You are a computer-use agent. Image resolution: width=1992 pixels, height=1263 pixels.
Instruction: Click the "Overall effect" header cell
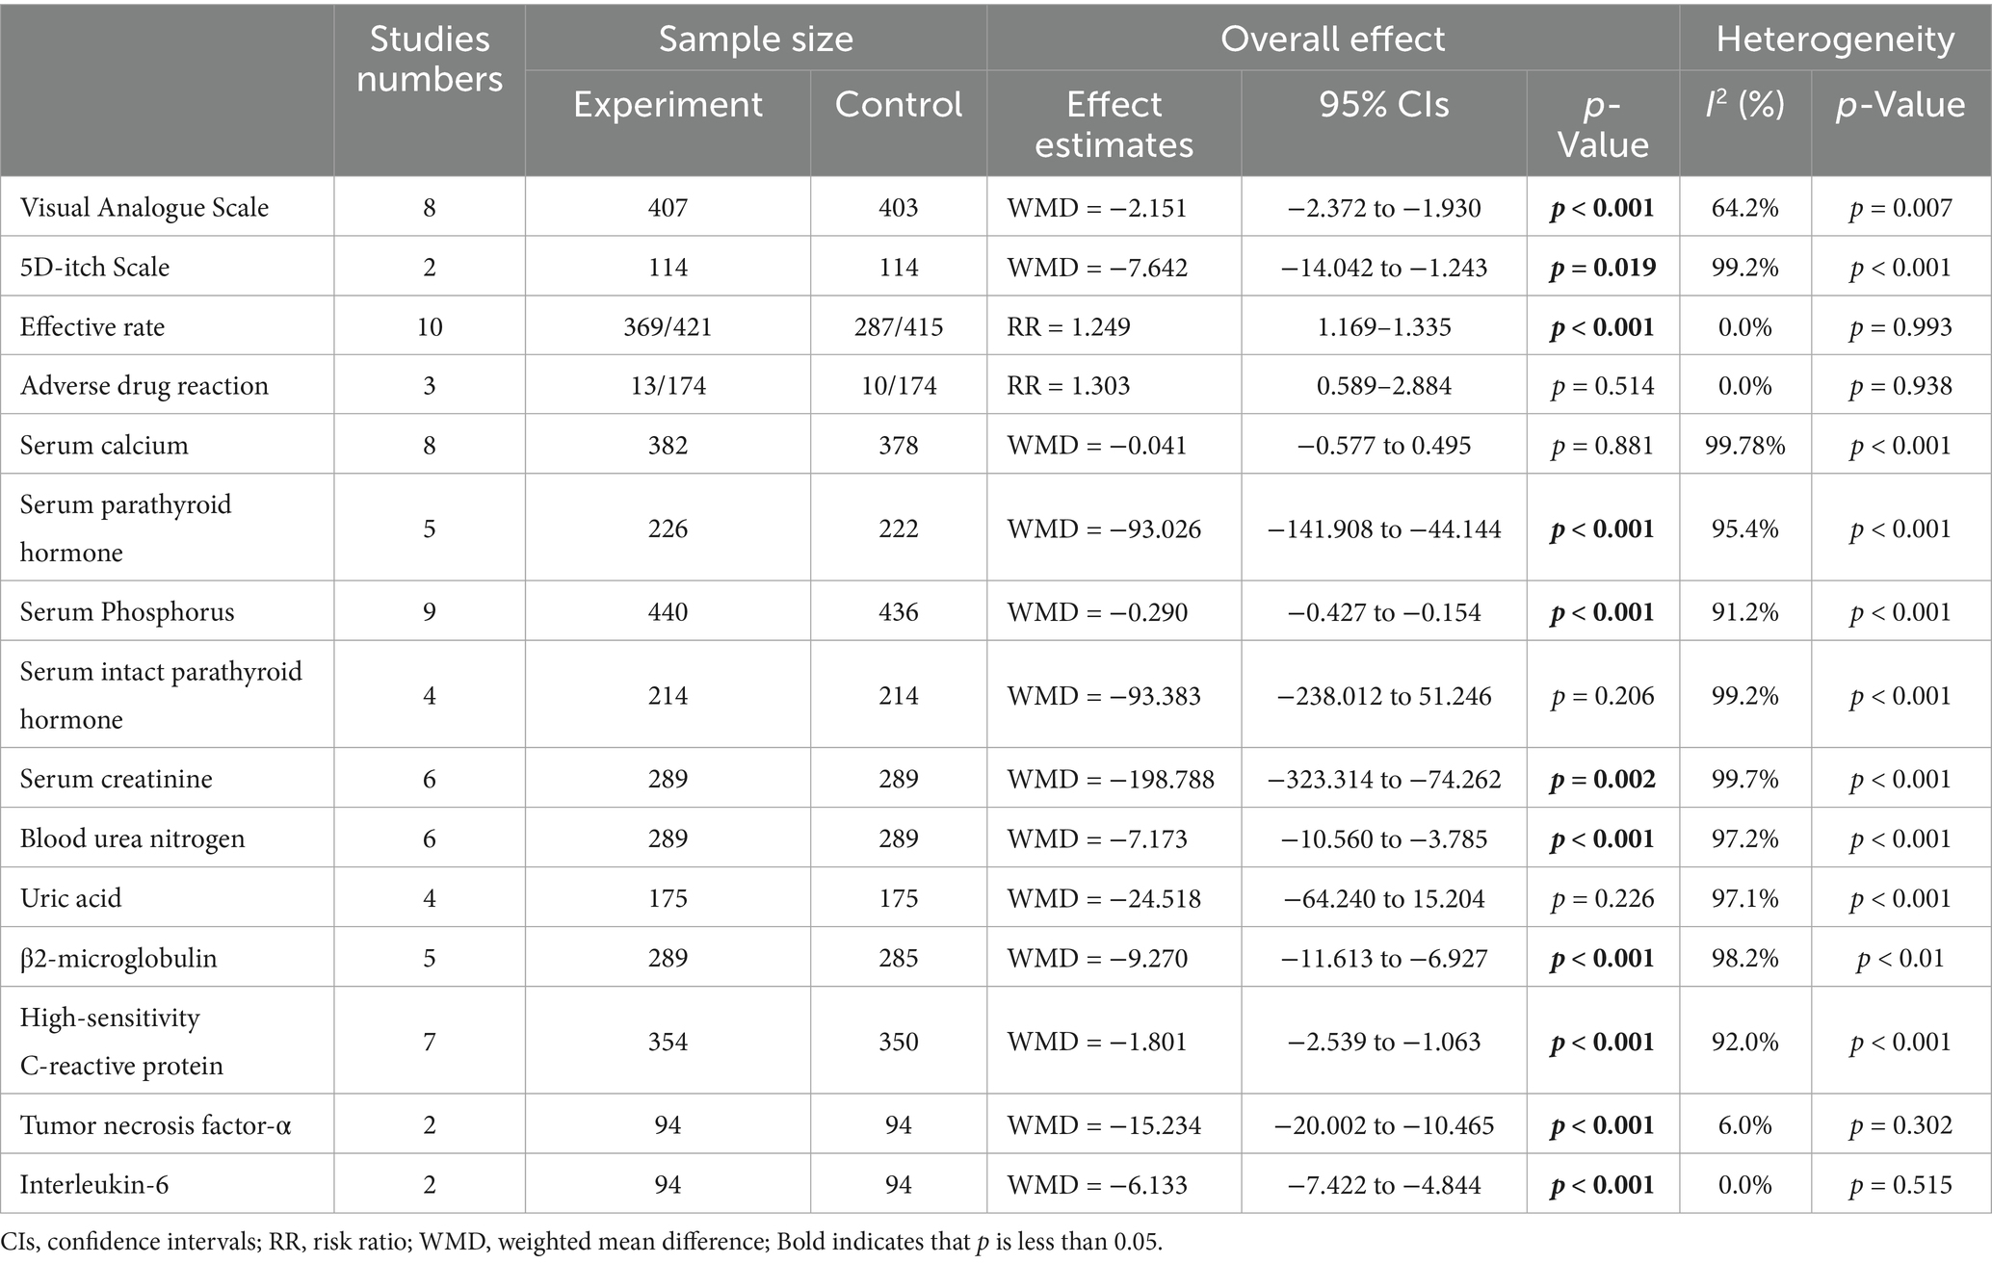pos(1332,39)
